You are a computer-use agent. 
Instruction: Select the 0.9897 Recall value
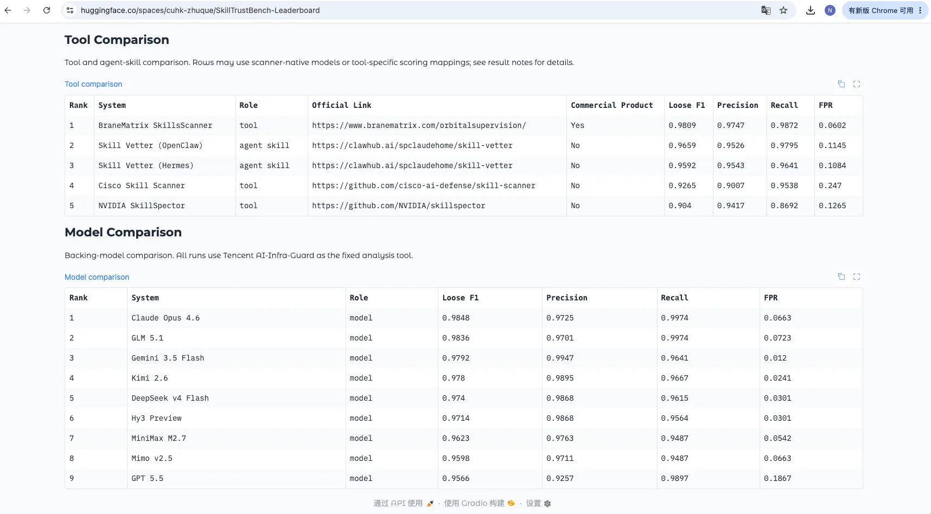point(709,478)
